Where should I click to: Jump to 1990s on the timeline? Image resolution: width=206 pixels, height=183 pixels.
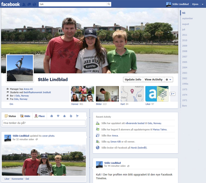185,84
